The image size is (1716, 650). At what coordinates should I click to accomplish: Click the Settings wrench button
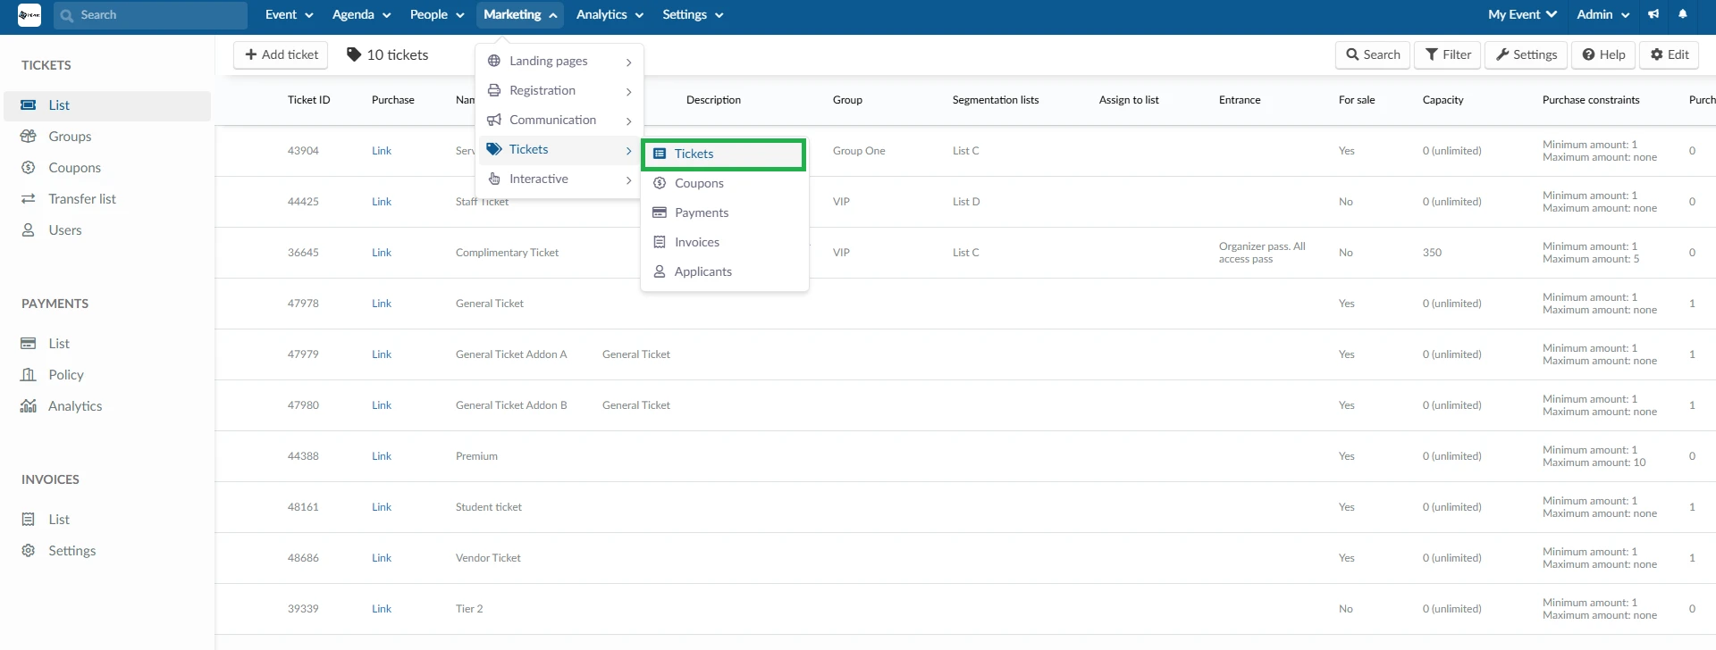(1527, 54)
